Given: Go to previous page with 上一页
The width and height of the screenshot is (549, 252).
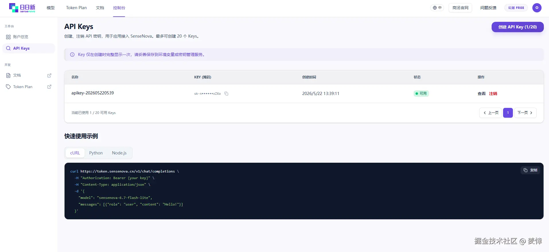Looking at the screenshot, I should tap(491, 113).
